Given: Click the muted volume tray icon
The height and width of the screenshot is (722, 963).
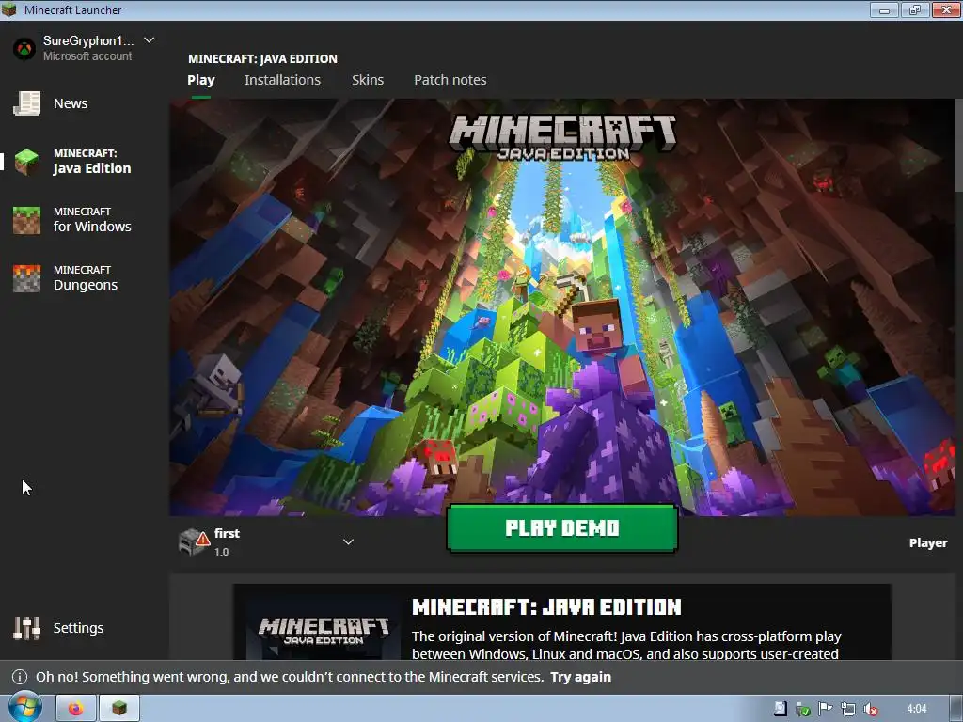Looking at the screenshot, I should 870,709.
